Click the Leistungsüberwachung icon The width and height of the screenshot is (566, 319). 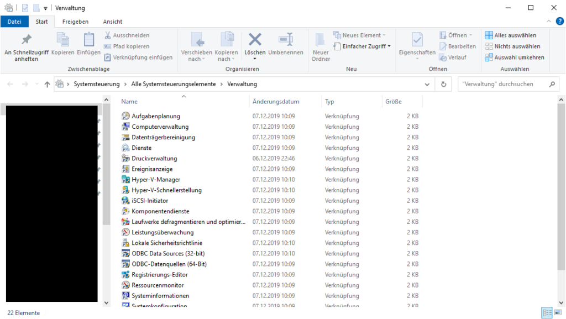125,232
